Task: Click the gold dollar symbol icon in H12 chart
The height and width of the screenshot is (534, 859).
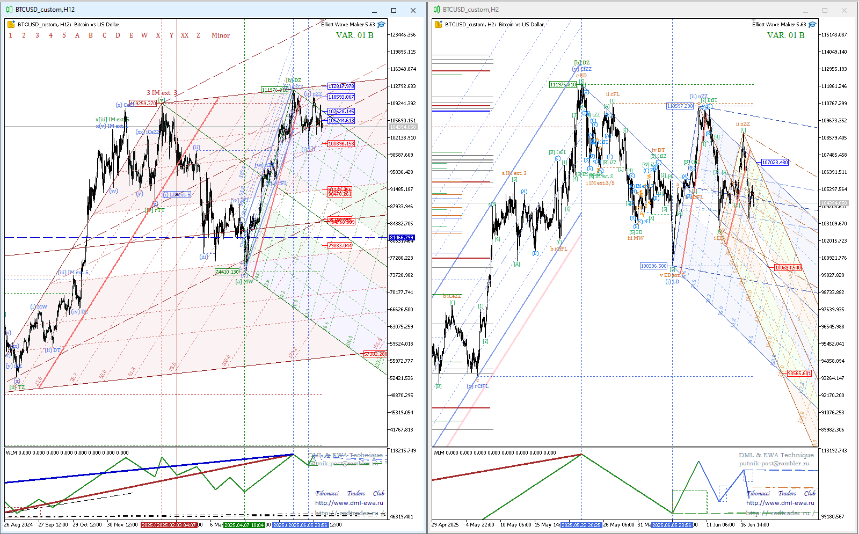Action: (11, 24)
